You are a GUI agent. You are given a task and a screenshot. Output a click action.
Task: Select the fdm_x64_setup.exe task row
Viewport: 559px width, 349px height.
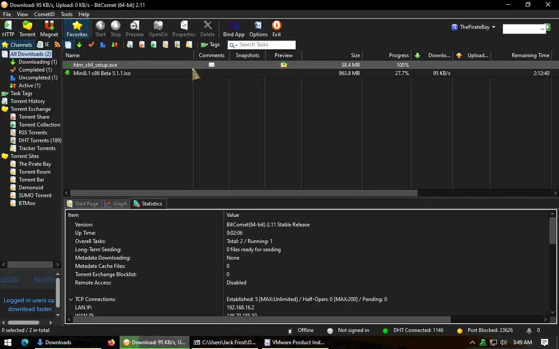pyautogui.click(x=311, y=65)
